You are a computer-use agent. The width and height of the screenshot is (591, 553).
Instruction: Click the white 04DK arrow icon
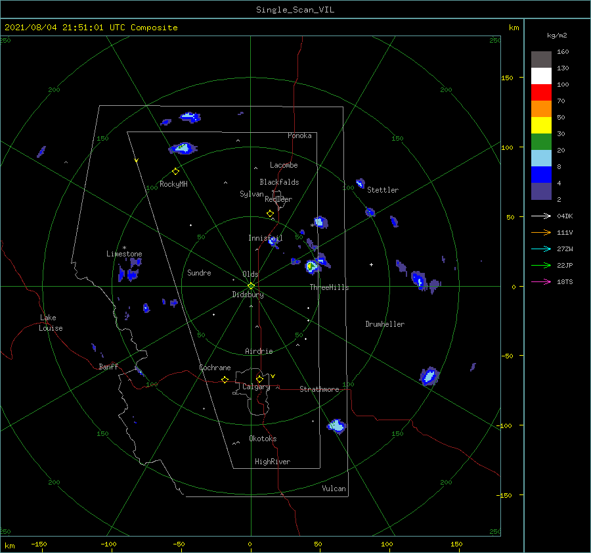click(x=541, y=216)
